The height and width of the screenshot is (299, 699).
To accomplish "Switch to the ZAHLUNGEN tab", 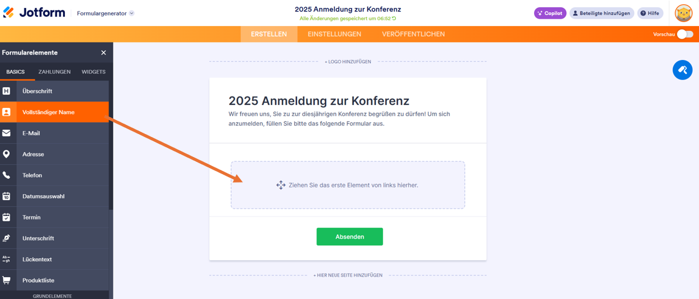I will (55, 72).
